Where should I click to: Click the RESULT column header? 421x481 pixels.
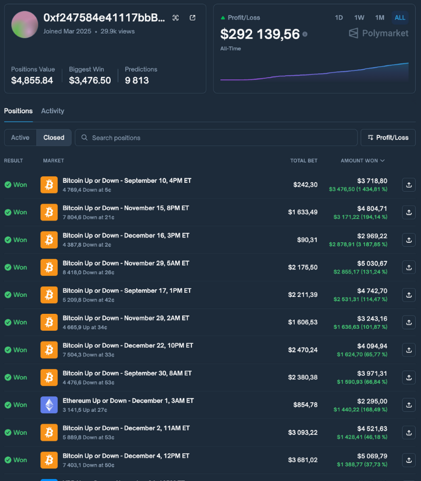tap(13, 161)
